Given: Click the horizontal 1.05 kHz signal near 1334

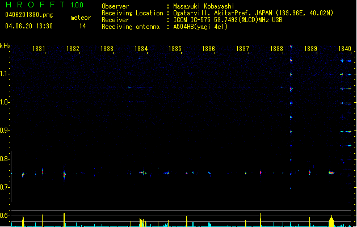Looking at the screenshot, I should coord(140,87).
